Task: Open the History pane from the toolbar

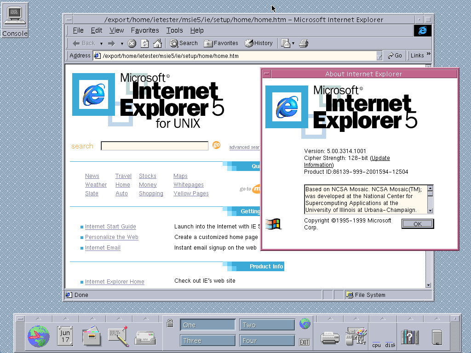Action: [x=258, y=43]
